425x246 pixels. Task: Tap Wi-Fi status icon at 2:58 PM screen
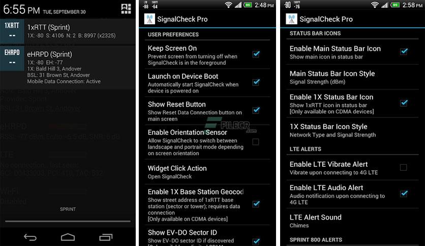375,5
